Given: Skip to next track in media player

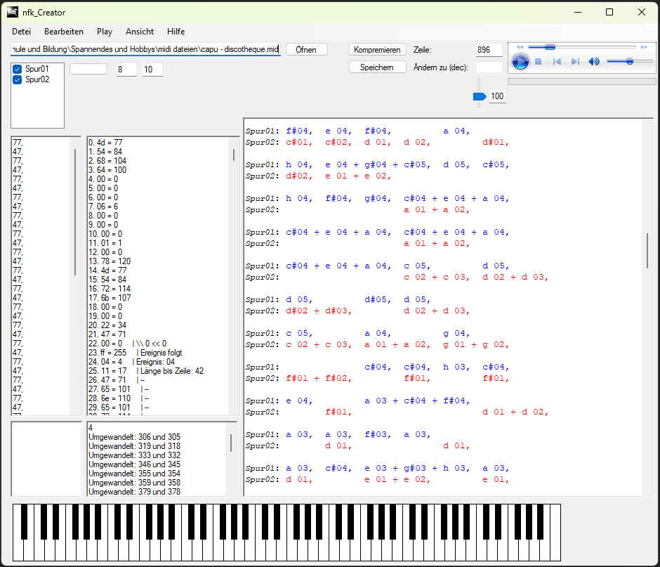Looking at the screenshot, I should coord(575,62).
